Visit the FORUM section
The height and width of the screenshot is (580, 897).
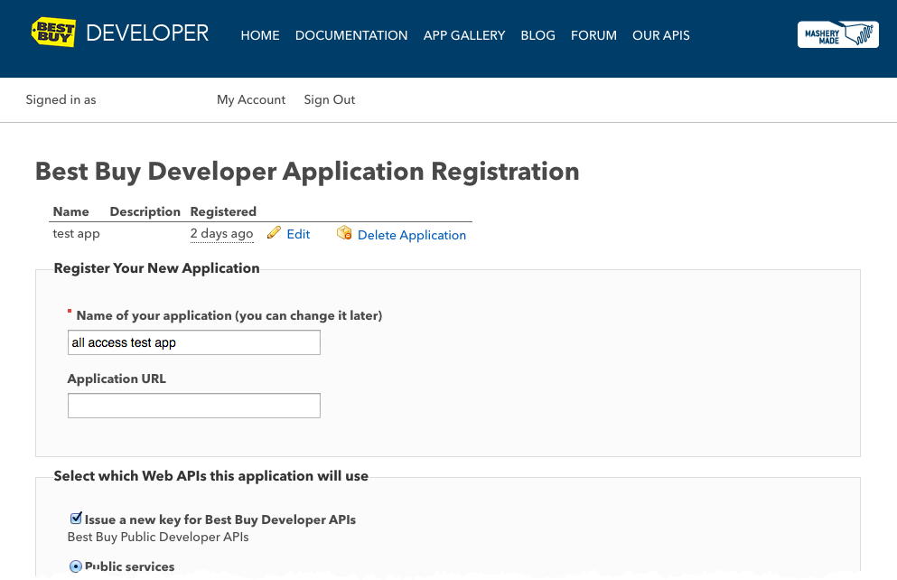(593, 35)
